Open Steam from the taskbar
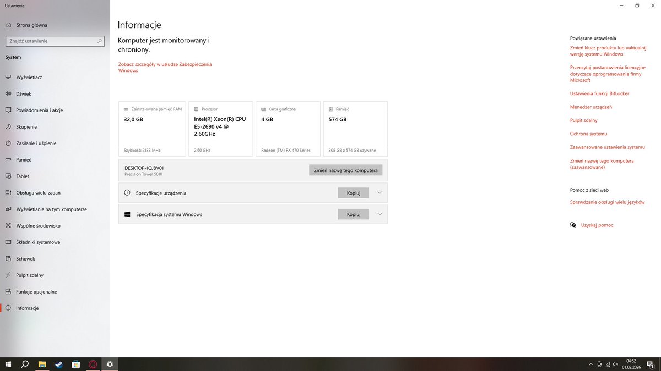Viewport: 661px width, 371px height. tap(59, 364)
